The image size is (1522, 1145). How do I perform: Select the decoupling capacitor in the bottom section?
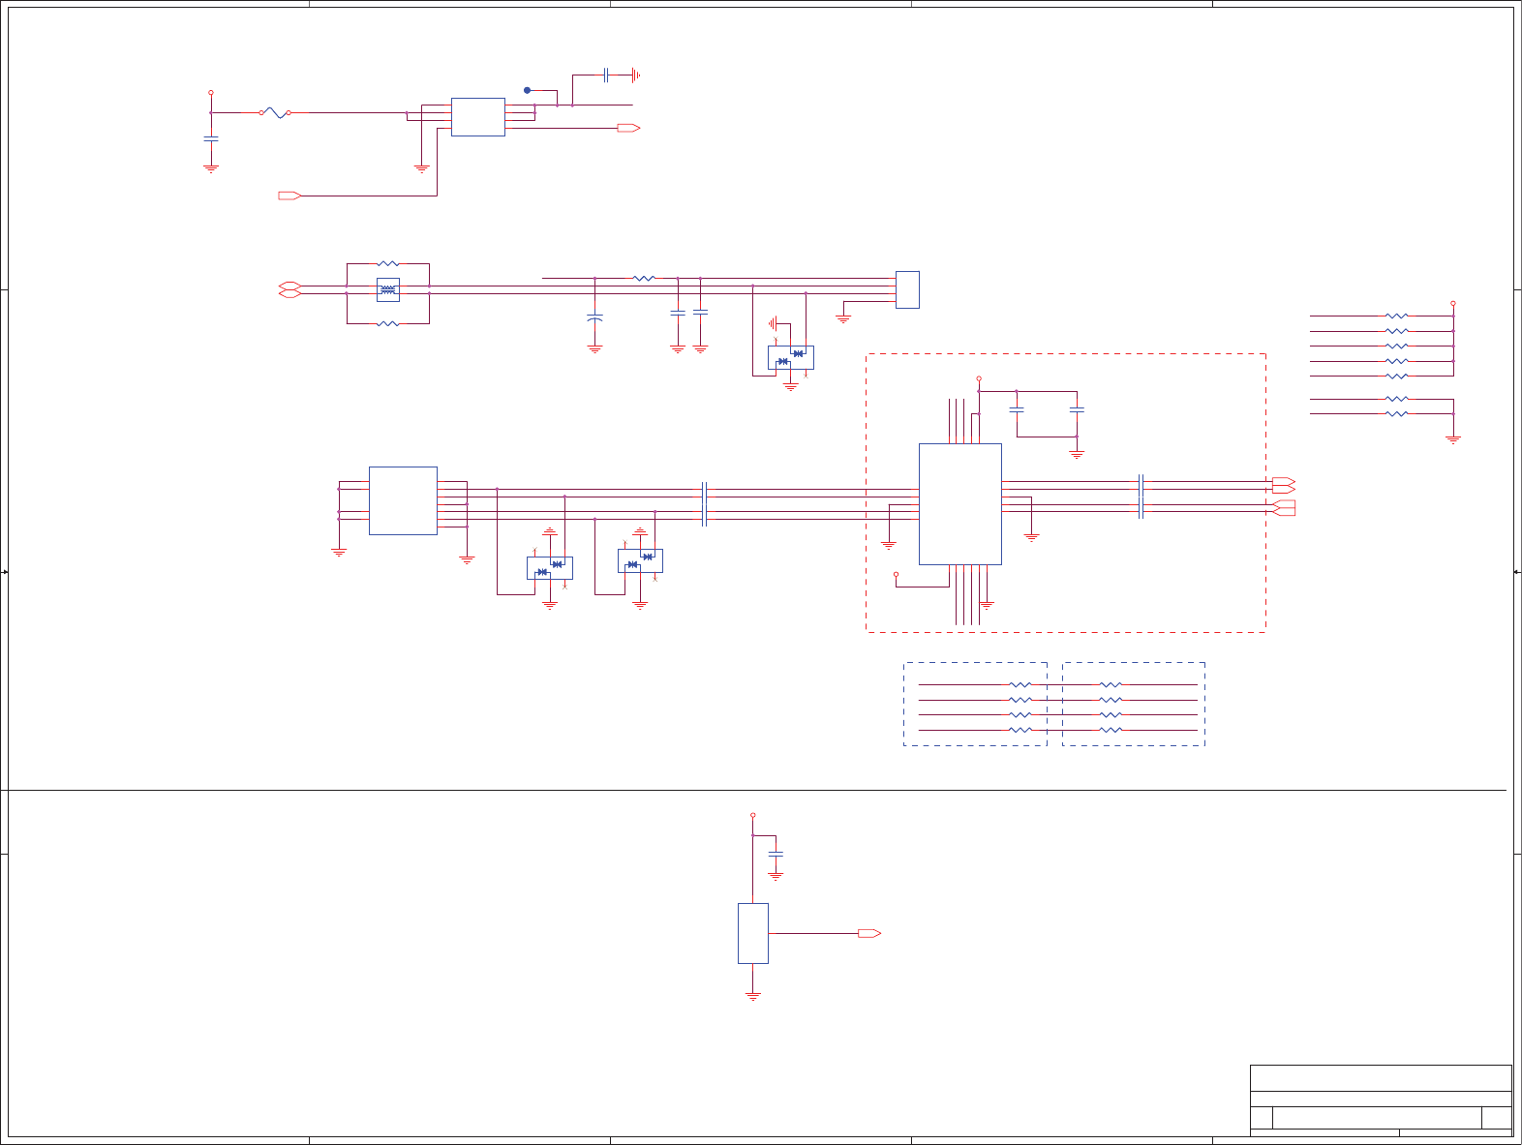click(x=776, y=855)
